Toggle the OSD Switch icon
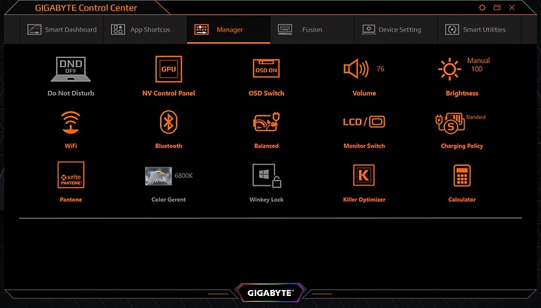541x308 pixels. click(x=266, y=68)
